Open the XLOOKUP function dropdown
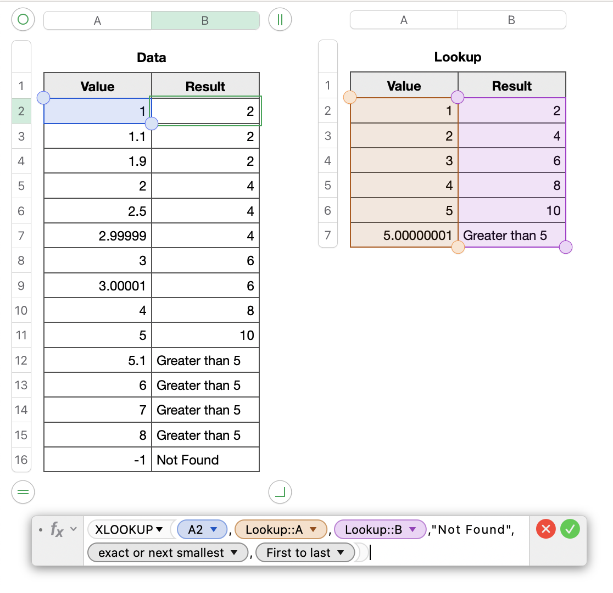 tap(159, 530)
